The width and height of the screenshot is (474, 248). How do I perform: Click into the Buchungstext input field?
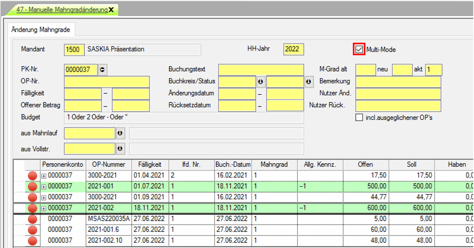click(x=261, y=70)
